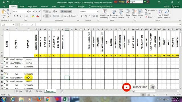Open the Merge & Center dropdown arrow
This screenshot has height=102, width=182.
77,16
